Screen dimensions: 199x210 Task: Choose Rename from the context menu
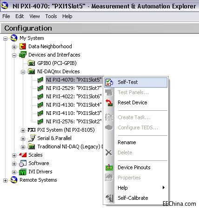point(127,142)
